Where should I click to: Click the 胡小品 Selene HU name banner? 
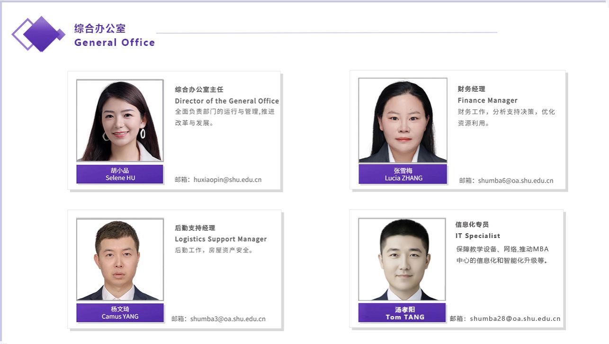120,174
